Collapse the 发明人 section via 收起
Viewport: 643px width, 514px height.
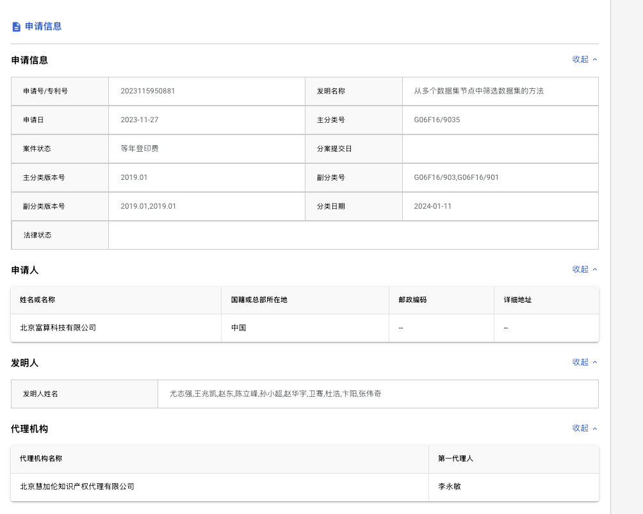click(x=585, y=362)
